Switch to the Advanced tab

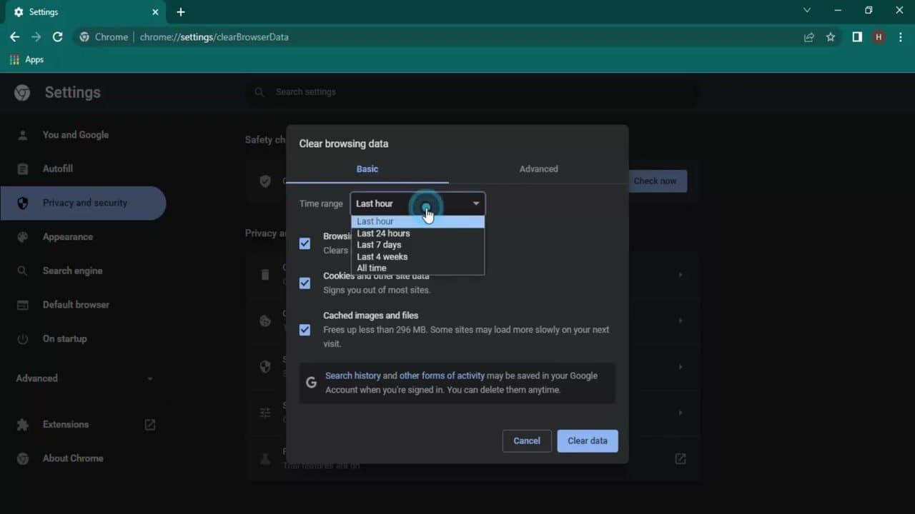(x=538, y=169)
